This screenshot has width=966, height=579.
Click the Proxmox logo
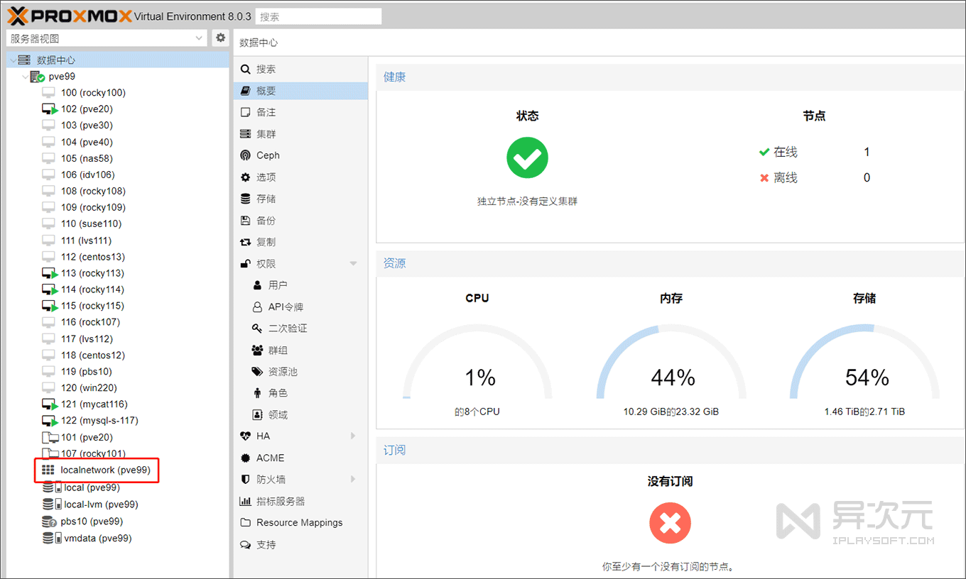point(69,16)
